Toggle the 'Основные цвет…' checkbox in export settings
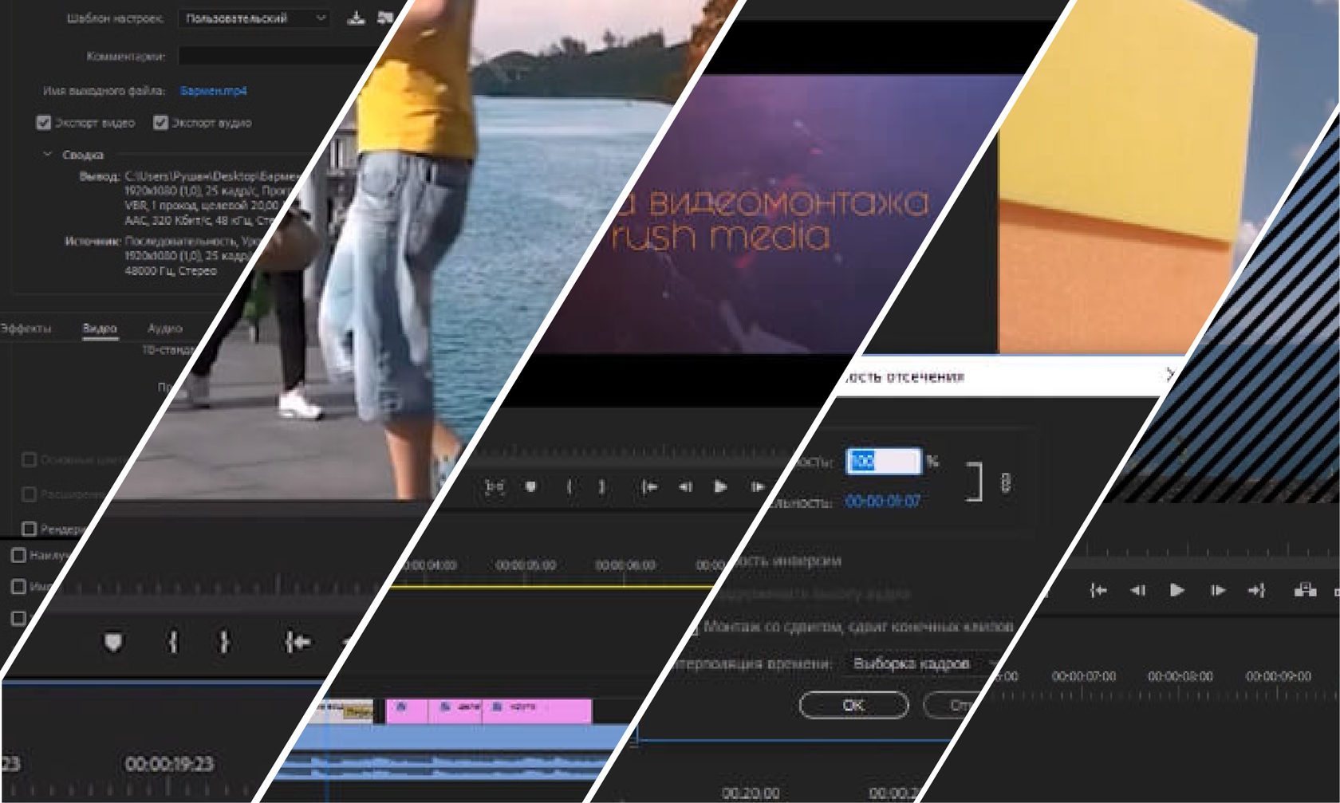 point(30,459)
